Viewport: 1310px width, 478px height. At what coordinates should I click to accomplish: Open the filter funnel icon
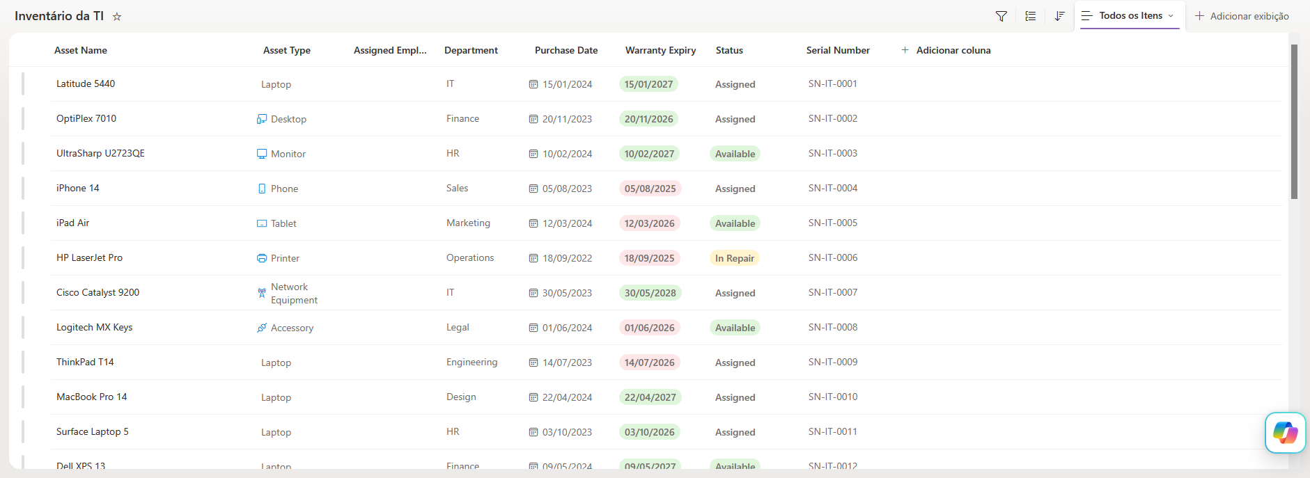[1001, 16]
